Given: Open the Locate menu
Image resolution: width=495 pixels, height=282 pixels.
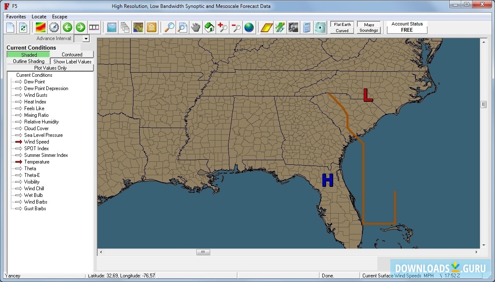Looking at the screenshot, I should [39, 17].
